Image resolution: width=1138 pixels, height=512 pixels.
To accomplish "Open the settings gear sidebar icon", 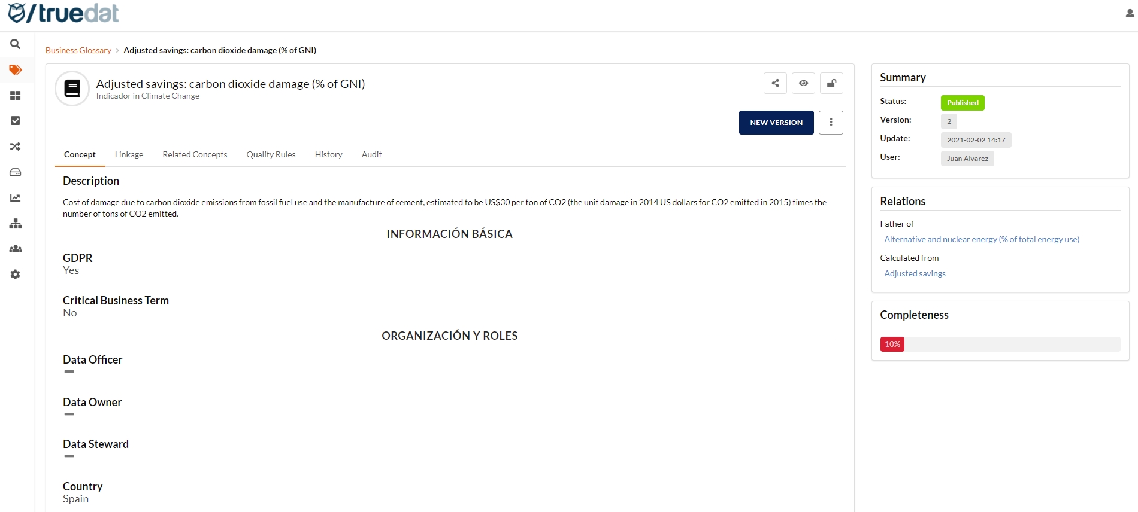I will click(16, 275).
